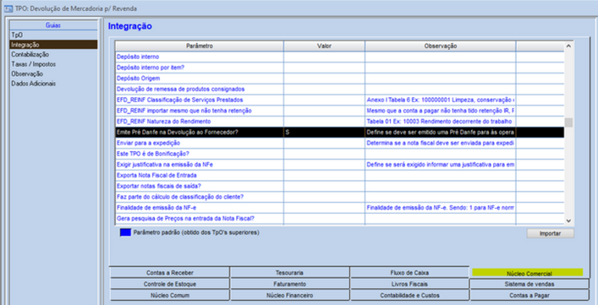Switch to Núcleo Comum tab
This screenshot has width=598, height=305.
click(170, 295)
